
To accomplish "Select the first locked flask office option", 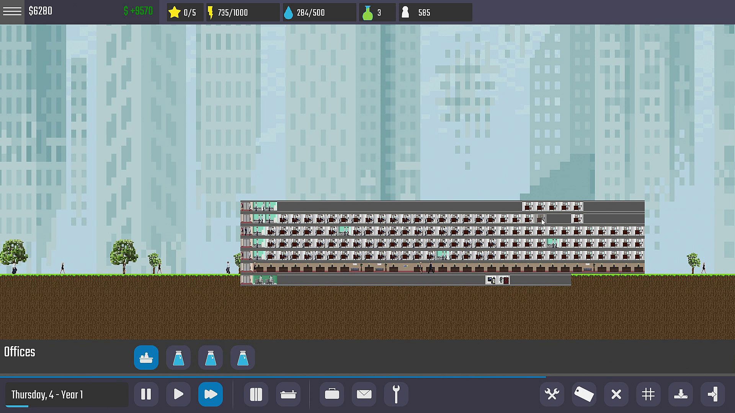I will [178, 358].
